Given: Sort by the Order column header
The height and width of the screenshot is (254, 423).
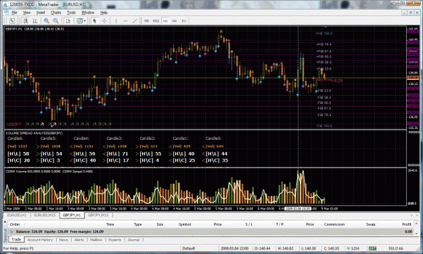Looking at the screenshot, I should point(15,224).
